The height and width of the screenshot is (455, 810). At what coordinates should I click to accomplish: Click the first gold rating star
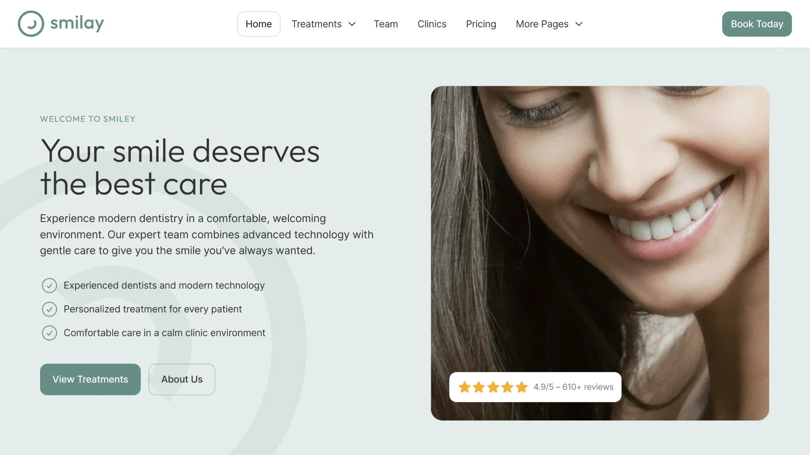coord(464,387)
